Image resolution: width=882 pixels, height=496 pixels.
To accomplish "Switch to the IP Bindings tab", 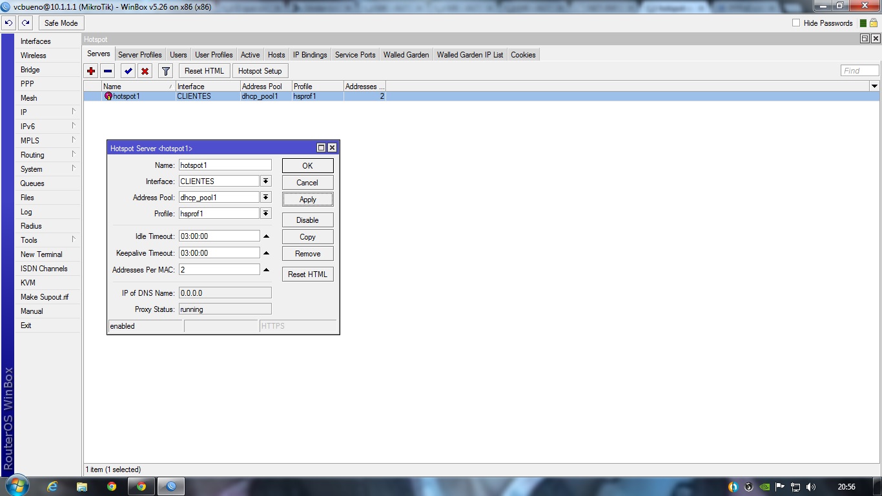I will coord(310,55).
